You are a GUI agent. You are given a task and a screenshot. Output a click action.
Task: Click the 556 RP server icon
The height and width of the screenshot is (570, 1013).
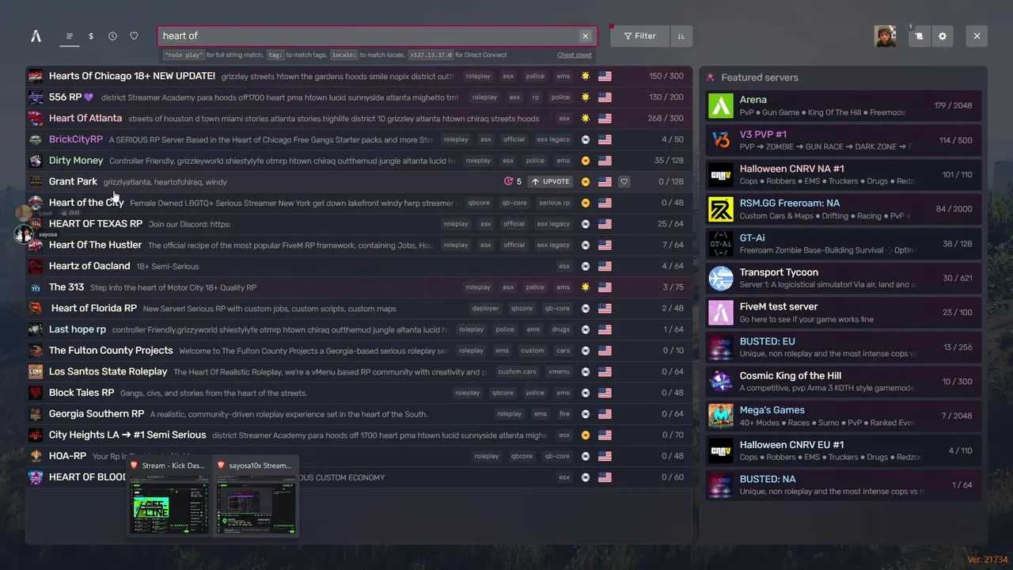click(x=36, y=97)
